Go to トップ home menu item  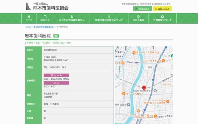pos(29,18)
